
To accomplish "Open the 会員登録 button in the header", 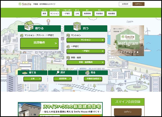I will coord(125,4).
